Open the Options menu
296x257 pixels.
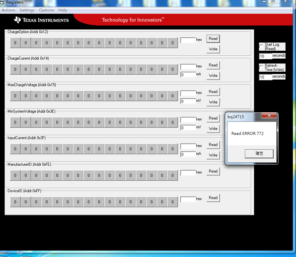point(46,10)
